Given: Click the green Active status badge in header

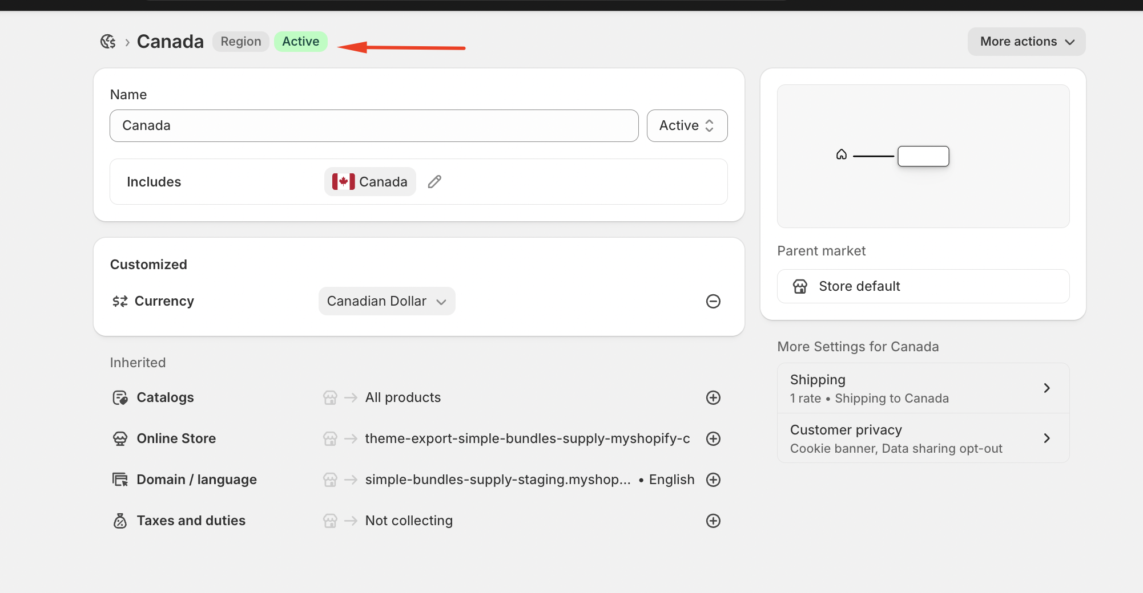Looking at the screenshot, I should coord(301,42).
